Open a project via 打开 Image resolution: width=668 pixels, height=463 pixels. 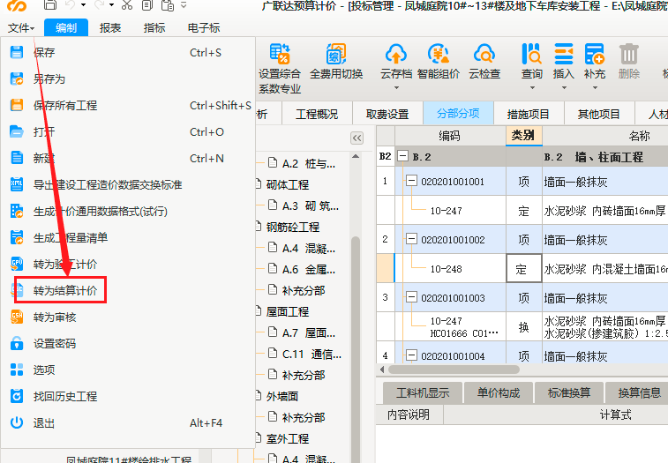[x=128, y=132]
